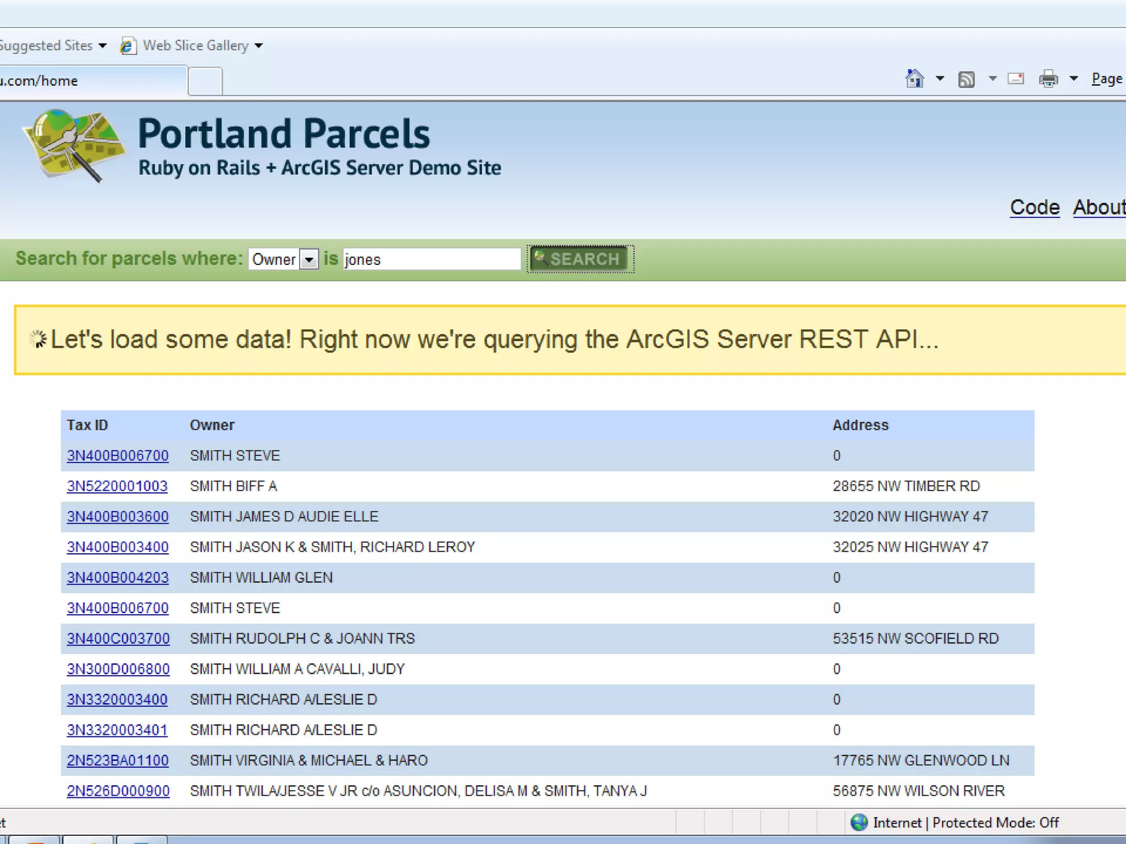Select the browser tab showing .com/home
The height and width of the screenshot is (844, 1126).
coord(82,81)
